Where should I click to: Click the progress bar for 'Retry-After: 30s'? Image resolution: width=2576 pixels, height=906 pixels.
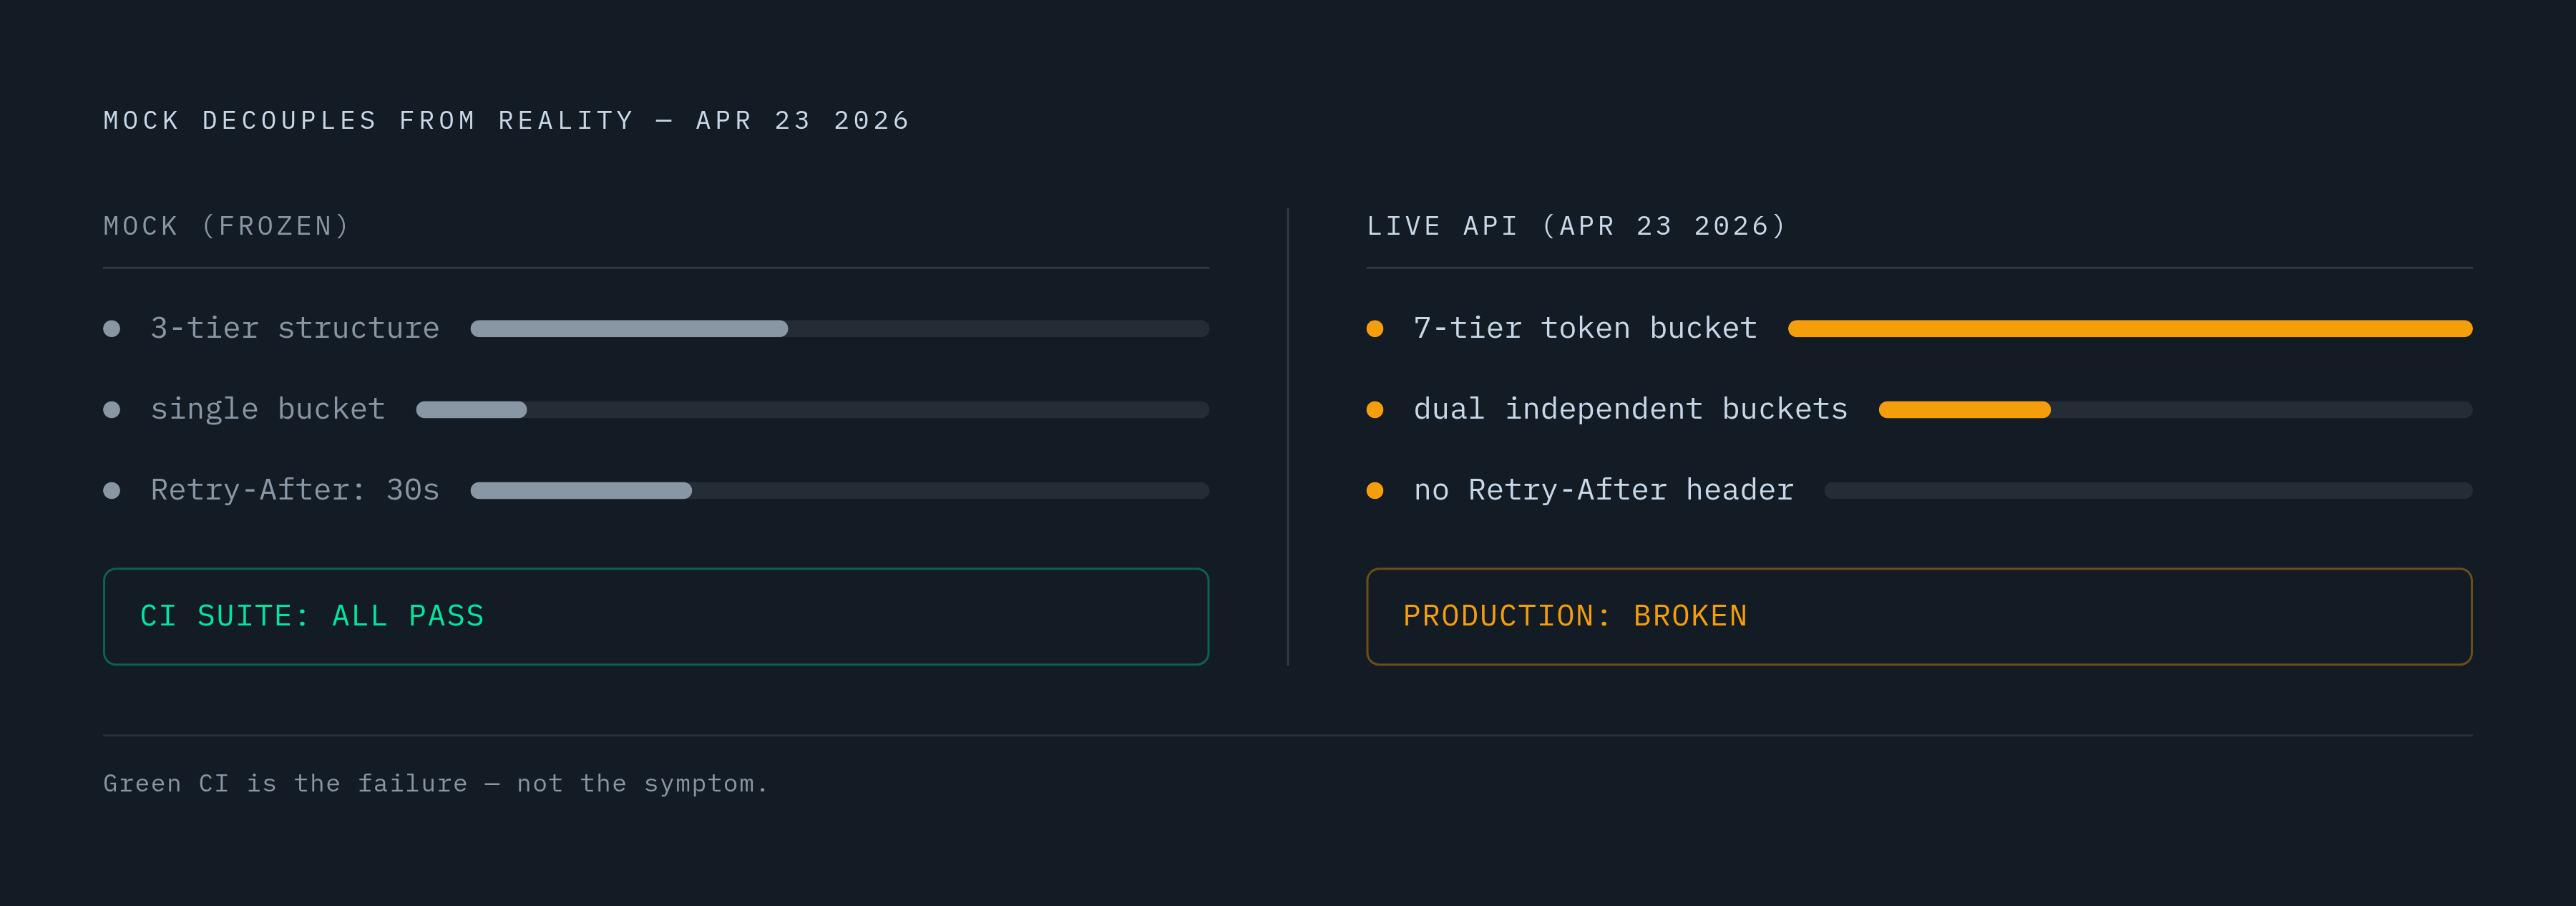pos(840,491)
